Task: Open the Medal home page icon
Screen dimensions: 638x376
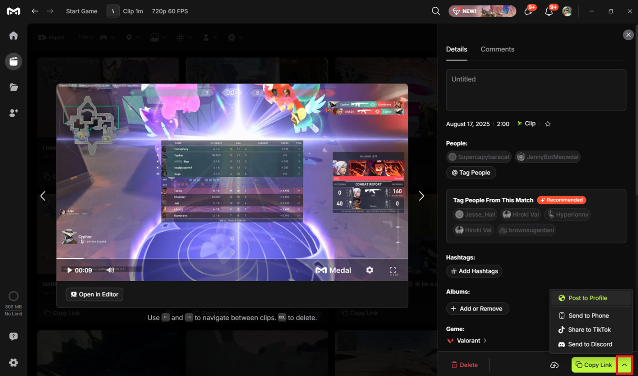Action: click(13, 36)
